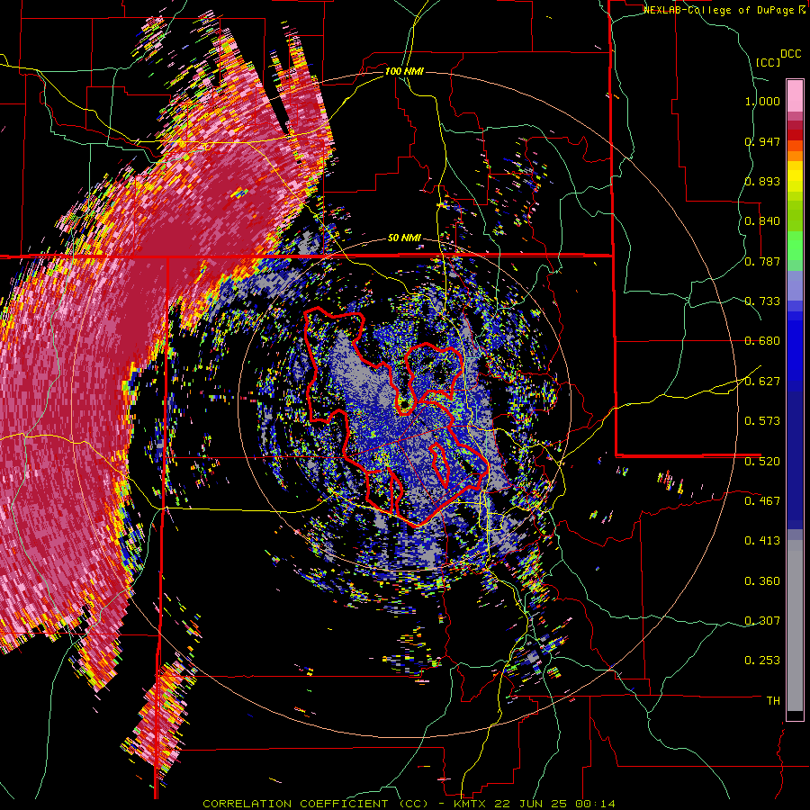Select the 0.787 legend value
This screenshot has height=810, width=810.
coord(762,261)
